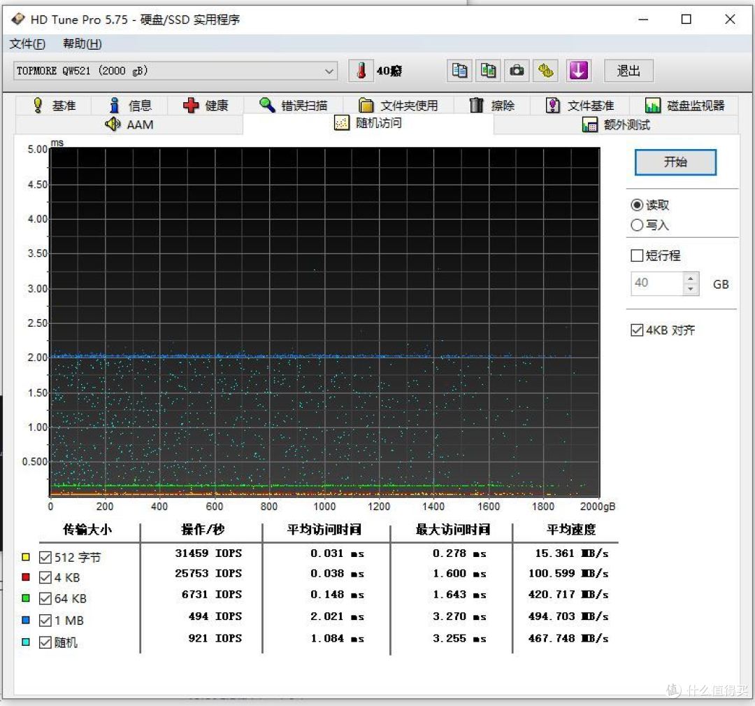Click the speaker icon on the AAM tab
This screenshot has width=755, height=706.
pos(112,125)
